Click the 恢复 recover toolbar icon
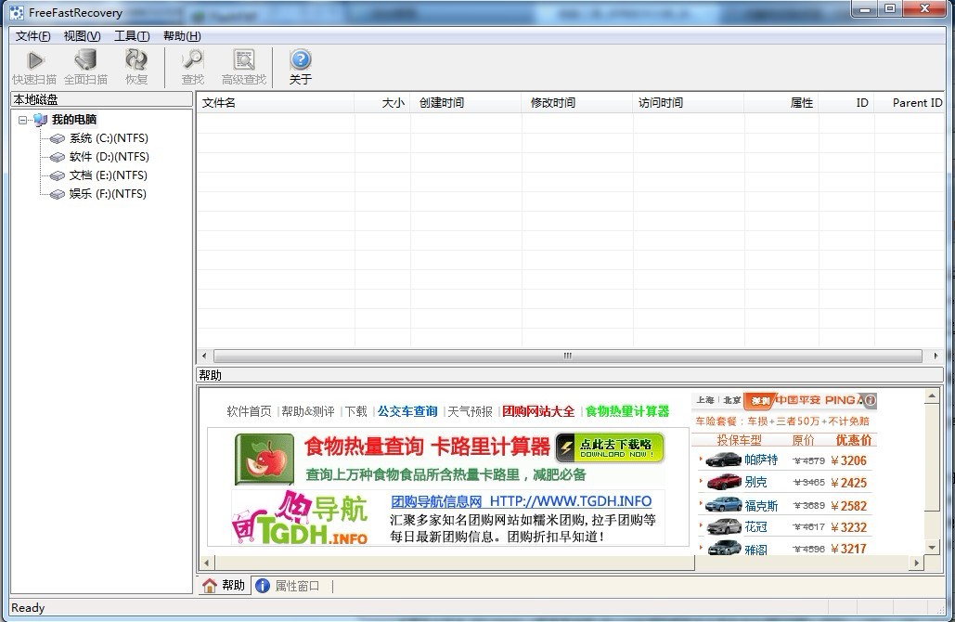Viewport: 955px width, 622px height. [136, 61]
